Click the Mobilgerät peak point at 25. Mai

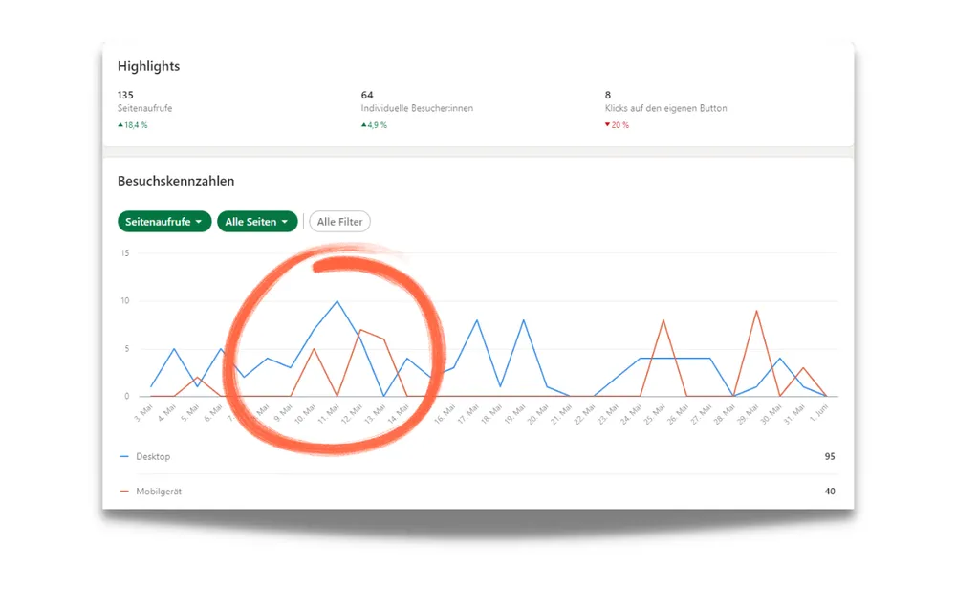click(663, 319)
